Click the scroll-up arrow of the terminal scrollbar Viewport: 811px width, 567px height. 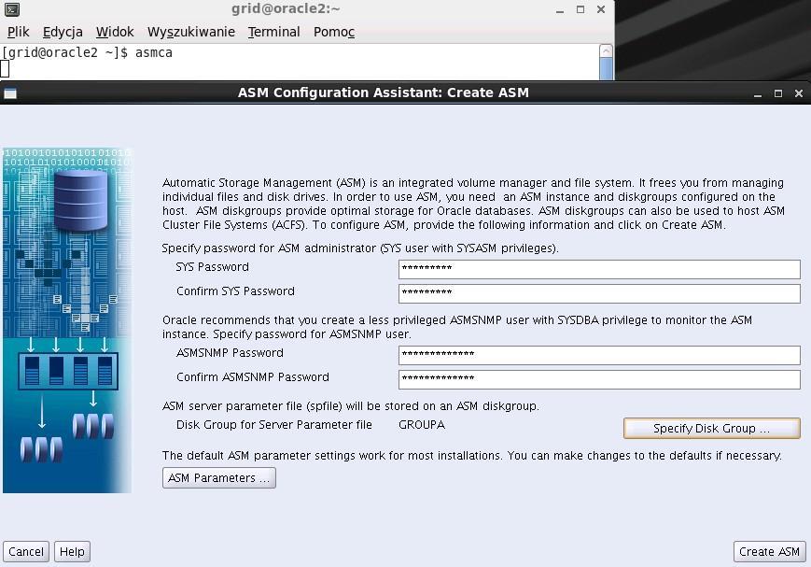coord(606,50)
